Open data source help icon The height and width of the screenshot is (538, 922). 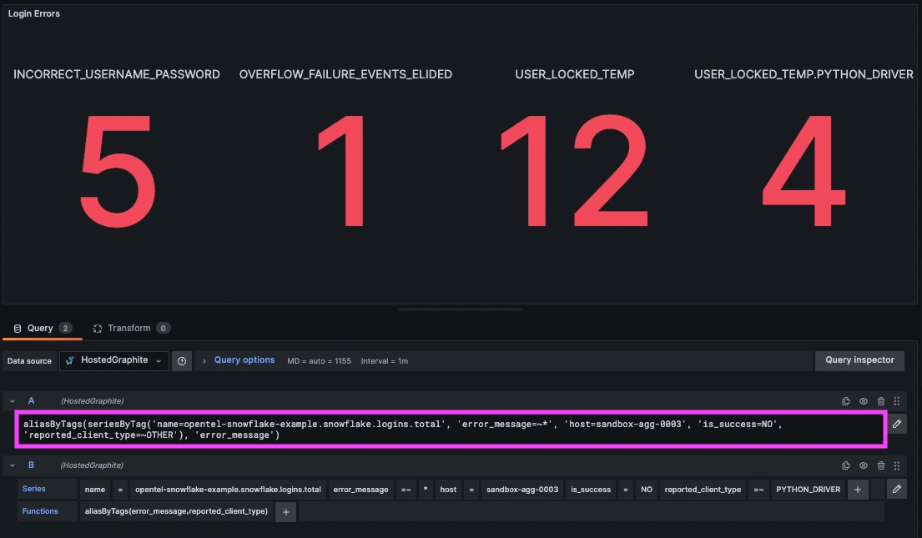tap(182, 361)
